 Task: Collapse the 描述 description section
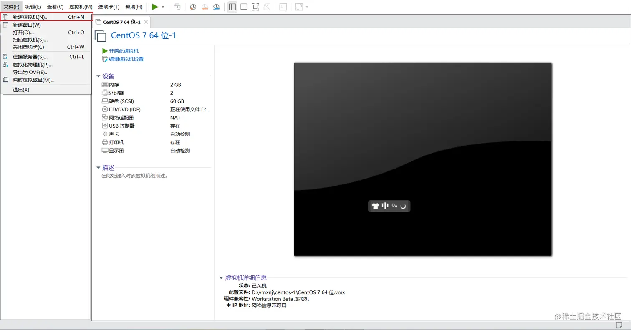tap(98, 168)
